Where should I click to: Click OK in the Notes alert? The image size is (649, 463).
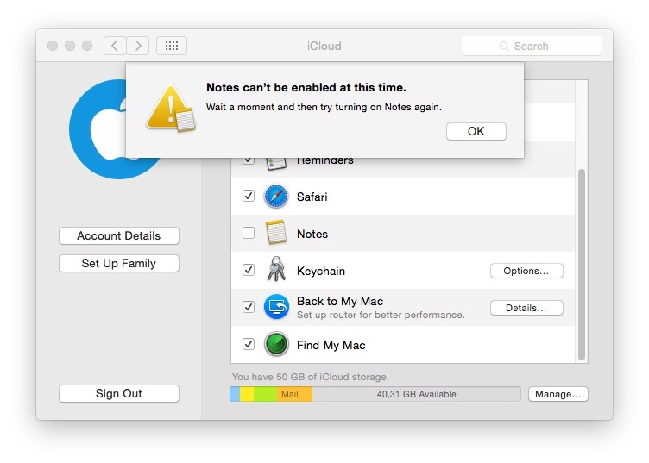coord(476,131)
